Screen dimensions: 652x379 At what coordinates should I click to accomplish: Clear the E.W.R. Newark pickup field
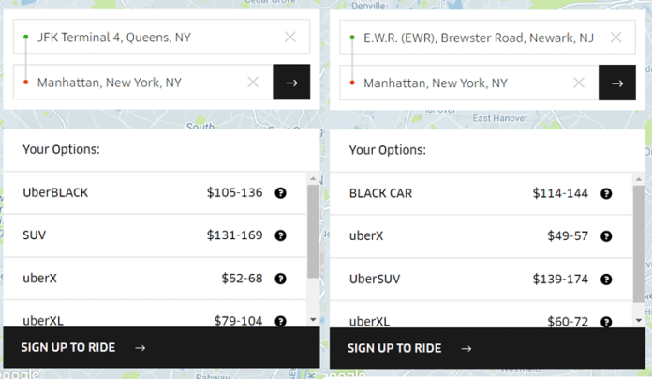click(x=615, y=38)
